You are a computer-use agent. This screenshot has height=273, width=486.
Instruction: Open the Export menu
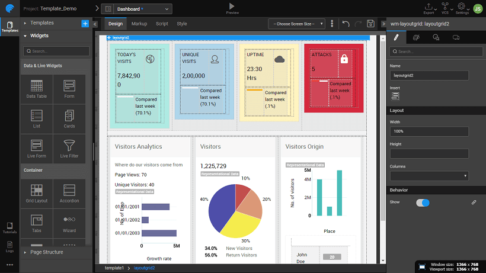429,8
